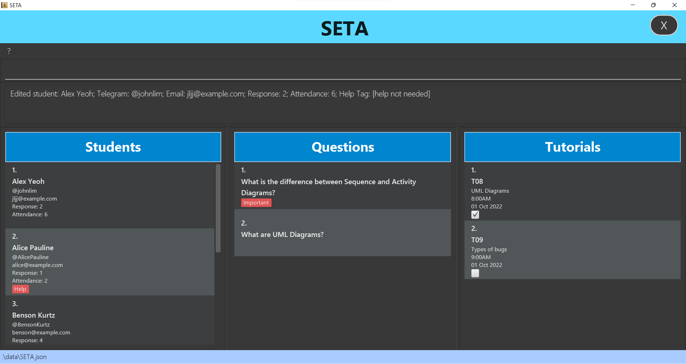The height and width of the screenshot is (364, 686).
Task: Select the Tutorials panel header
Action: [572, 147]
